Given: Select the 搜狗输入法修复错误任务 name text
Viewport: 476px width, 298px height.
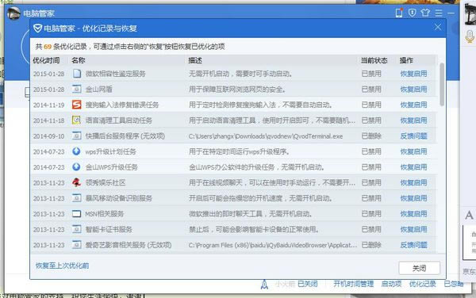Looking at the screenshot, I should pos(122,105).
